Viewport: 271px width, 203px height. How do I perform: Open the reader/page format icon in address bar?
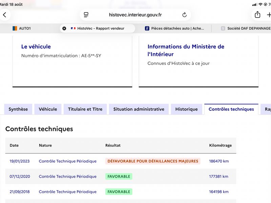[86, 15]
